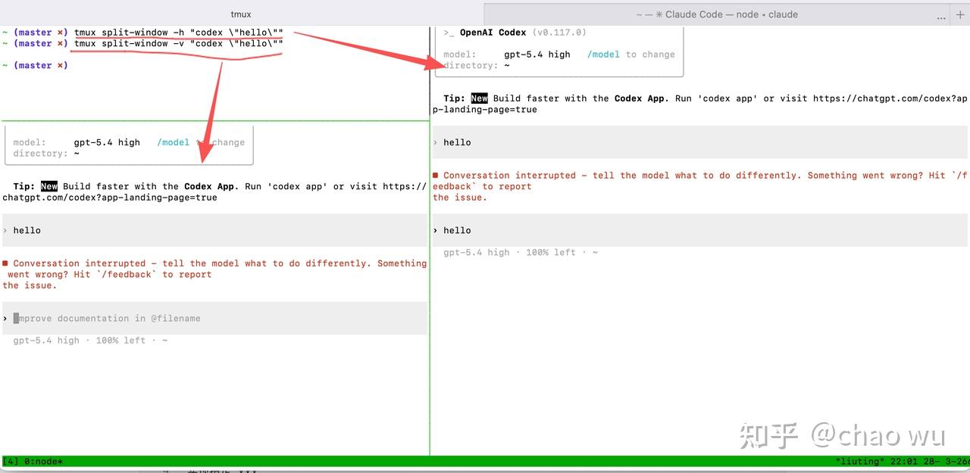Focus the "Improve documentation in @filename" input
The image size is (970, 473).
pos(215,319)
